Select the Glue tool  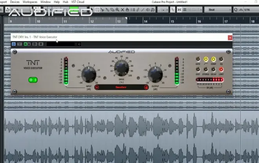tap(108, 10)
